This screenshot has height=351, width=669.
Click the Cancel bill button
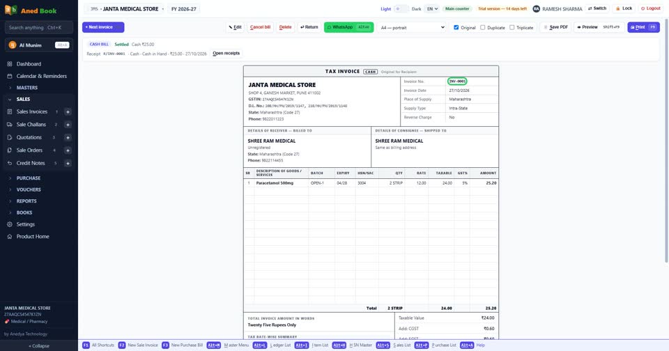coord(260,27)
